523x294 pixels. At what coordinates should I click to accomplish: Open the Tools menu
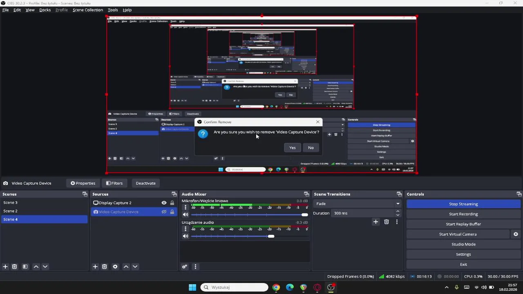coord(113,10)
